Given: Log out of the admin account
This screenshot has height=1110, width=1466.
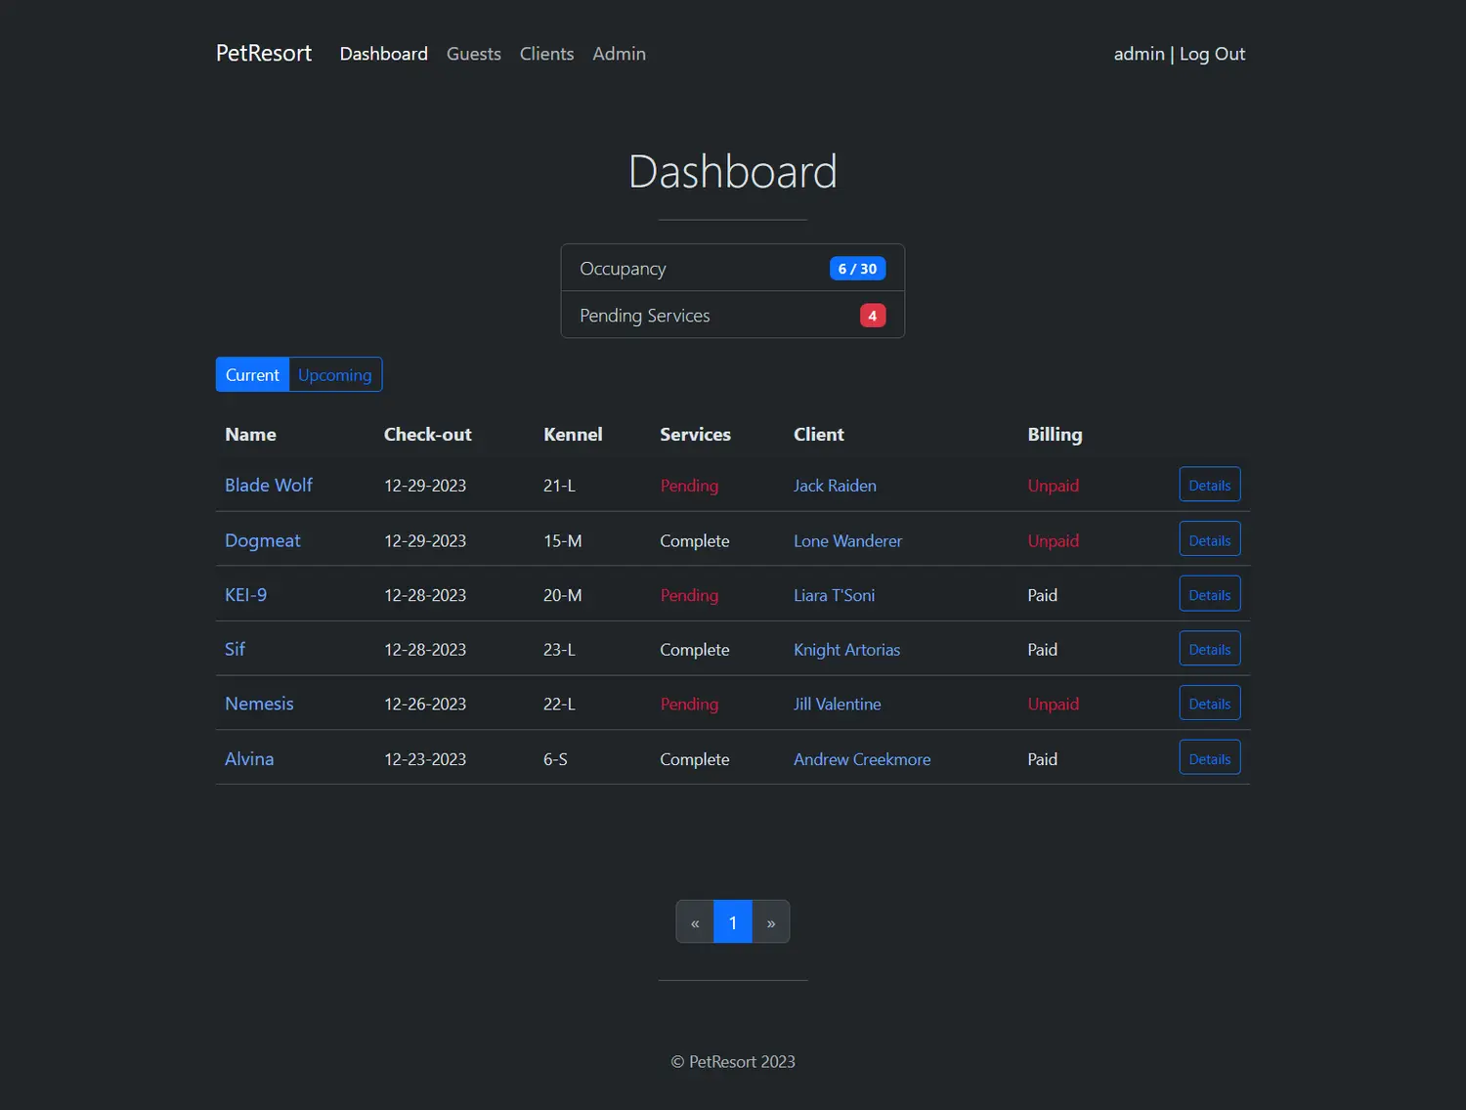Looking at the screenshot, I should click(x=1212, y=54).
